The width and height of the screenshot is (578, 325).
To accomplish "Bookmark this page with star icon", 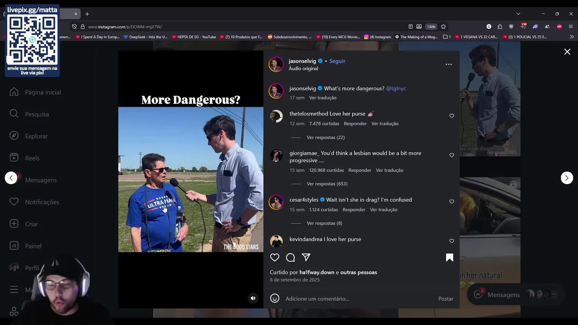I will [x=443, y=27].
